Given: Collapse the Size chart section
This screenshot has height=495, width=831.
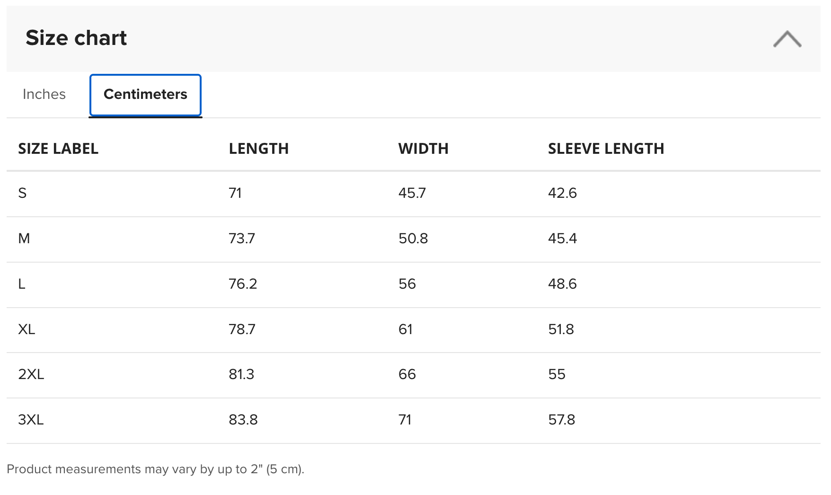Looking at the screenshot, I should (x=787, y=39).
